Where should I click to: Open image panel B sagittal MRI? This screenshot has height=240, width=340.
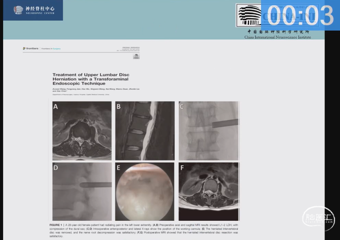(x=145, y=131)
